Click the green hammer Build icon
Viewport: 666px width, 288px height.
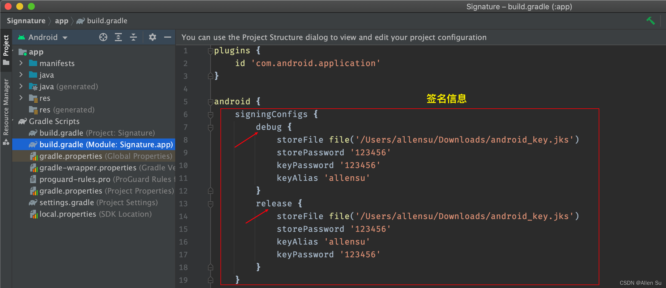pos(651,21)
